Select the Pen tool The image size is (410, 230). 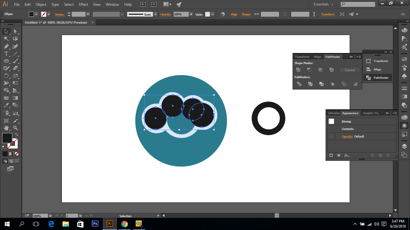click(x=6, y=46)
